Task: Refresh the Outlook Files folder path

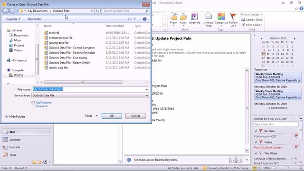Action: coord(97,11)
